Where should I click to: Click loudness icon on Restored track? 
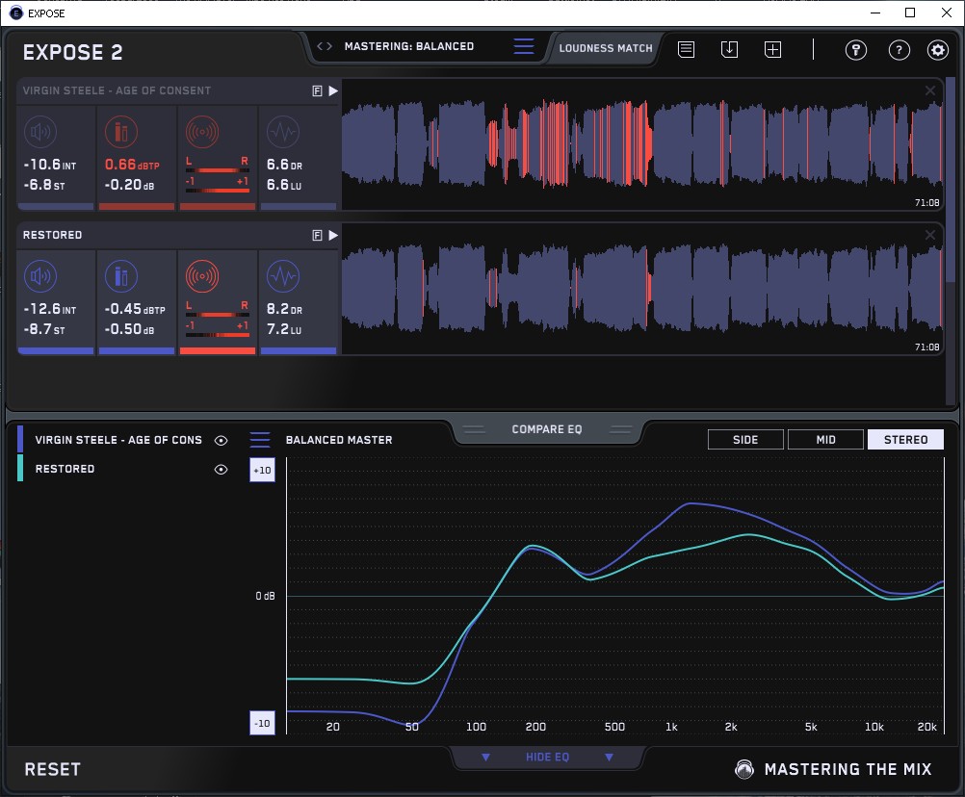click(x=39, y=276)
